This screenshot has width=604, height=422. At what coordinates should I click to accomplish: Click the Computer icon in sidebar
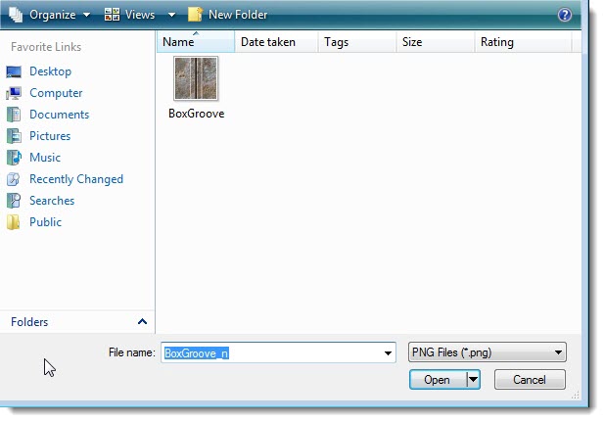(x=14, y=93)
